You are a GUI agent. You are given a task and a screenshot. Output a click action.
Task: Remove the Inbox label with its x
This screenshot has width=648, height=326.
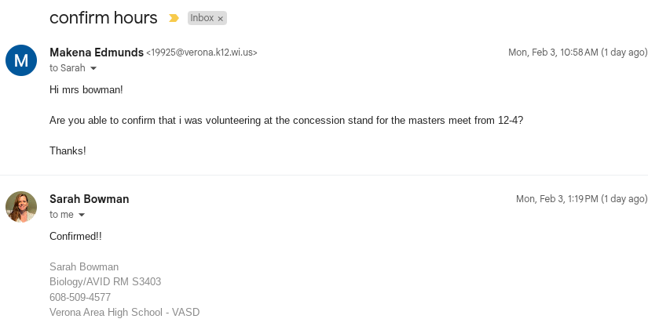tap(221, 18)
